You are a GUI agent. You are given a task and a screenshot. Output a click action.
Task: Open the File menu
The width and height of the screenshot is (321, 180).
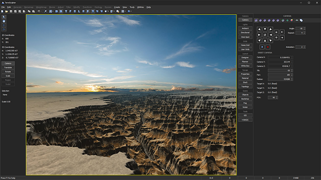click(x=3, y=7)
